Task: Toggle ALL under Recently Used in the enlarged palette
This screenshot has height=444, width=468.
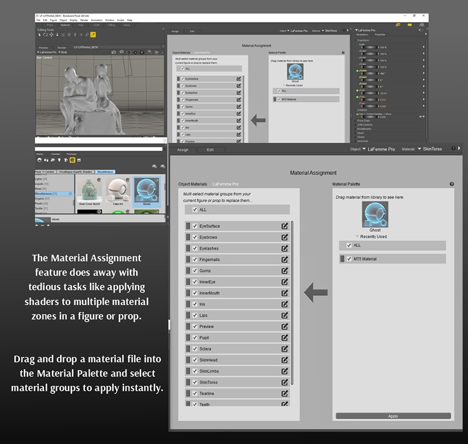Action: (x=349, y=245)
